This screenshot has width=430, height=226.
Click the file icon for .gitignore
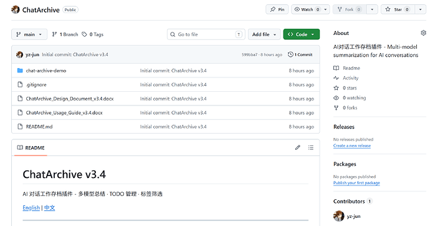[x=20, y=84]
